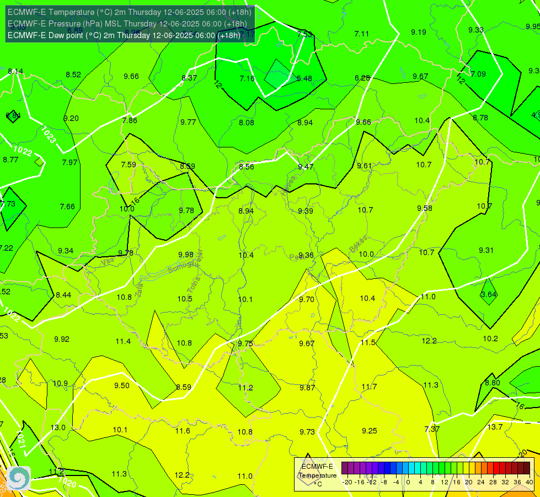Click the 9.31 temperature value
The height and width of the screenshot is (497, 540).
coord(486,250)
